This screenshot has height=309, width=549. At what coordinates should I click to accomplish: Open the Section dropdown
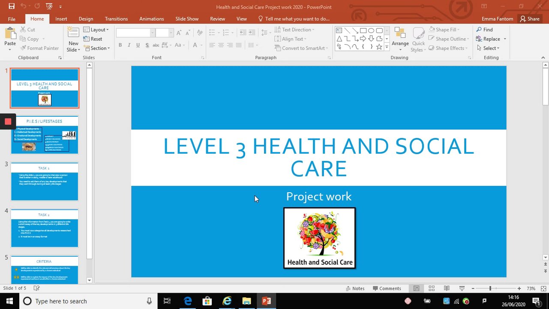(96, 48)
